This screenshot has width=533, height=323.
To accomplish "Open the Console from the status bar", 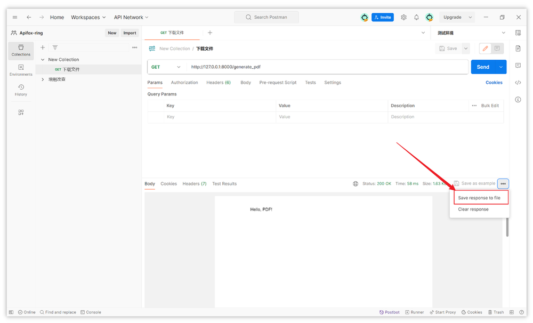I will (x=91, y=312).
